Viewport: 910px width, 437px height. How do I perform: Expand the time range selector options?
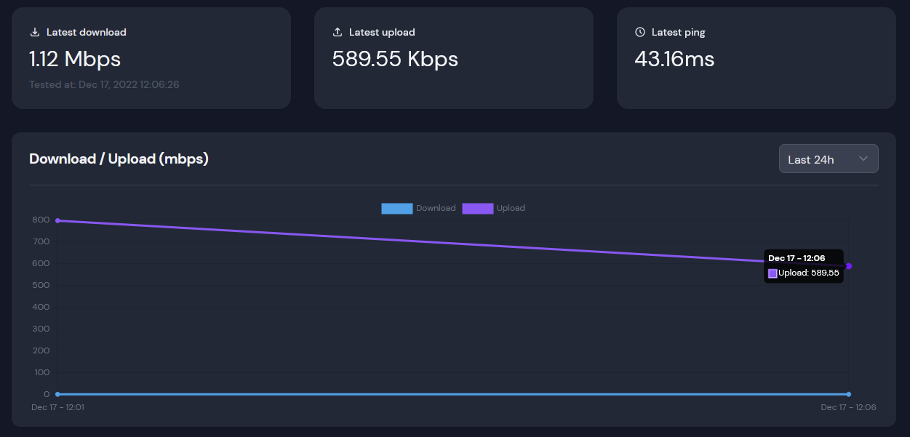829,159
